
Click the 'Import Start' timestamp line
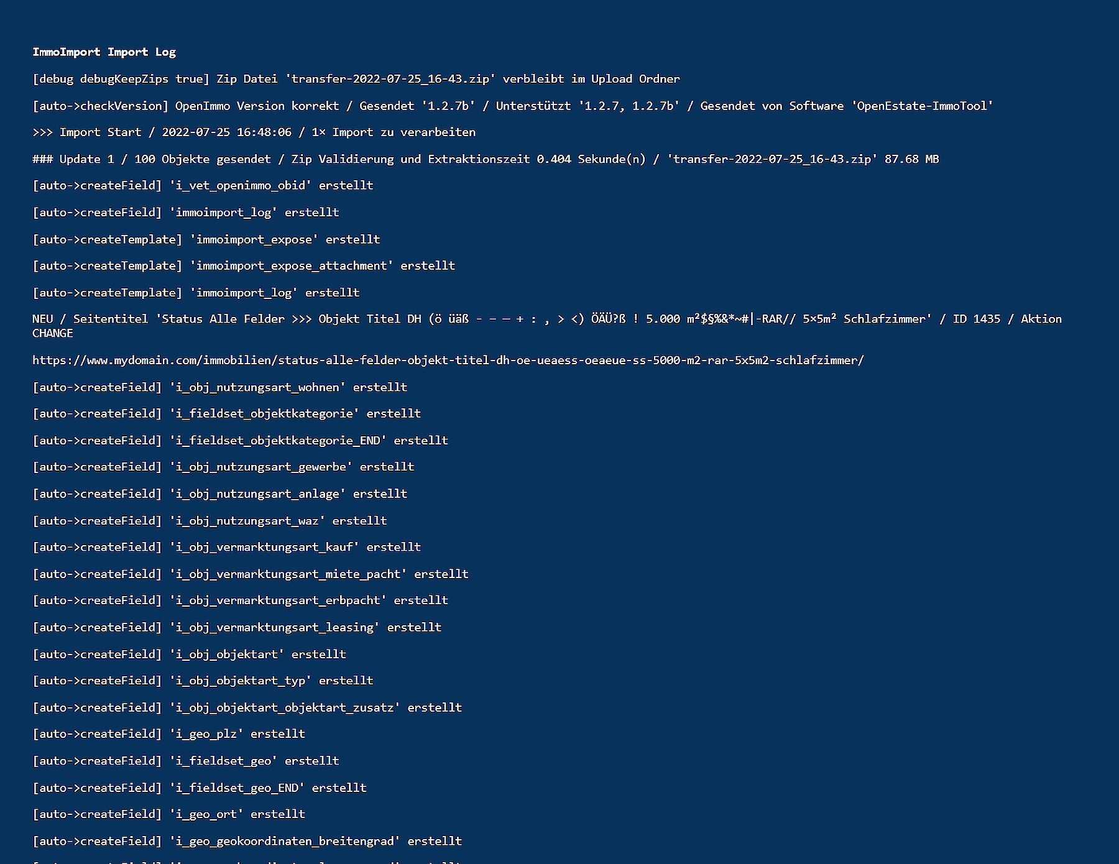pos(254,132)
